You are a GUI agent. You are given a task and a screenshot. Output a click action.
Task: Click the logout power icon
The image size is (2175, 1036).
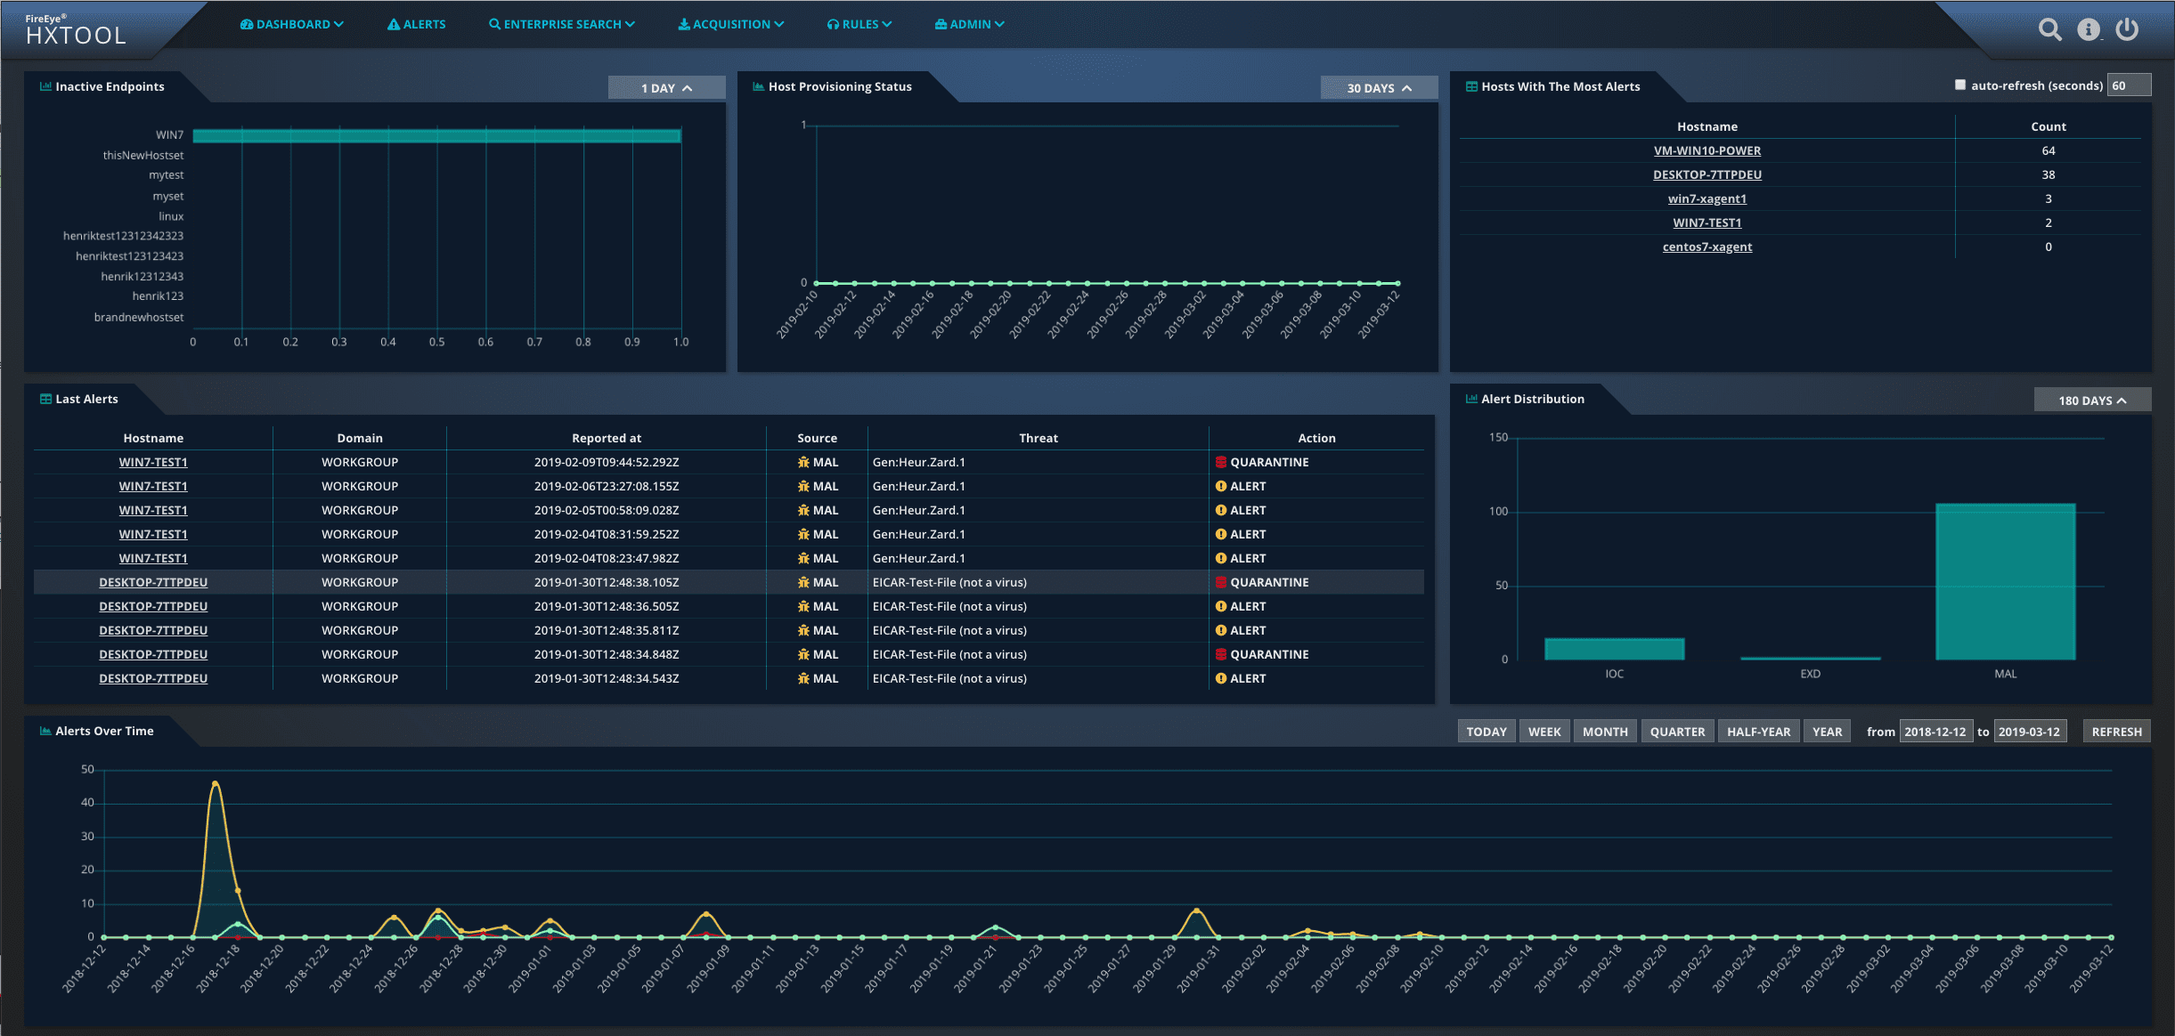tap(2129, 28)
